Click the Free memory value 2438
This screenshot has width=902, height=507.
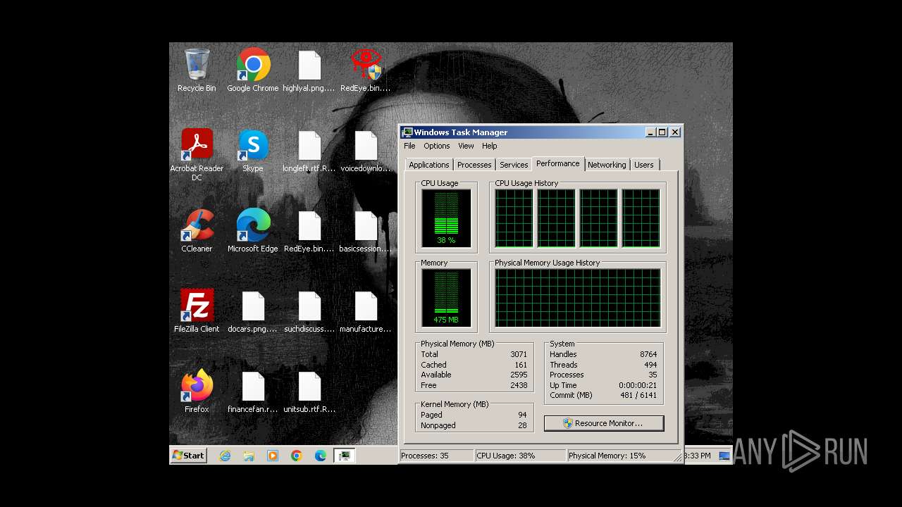[x=519, y=385]
